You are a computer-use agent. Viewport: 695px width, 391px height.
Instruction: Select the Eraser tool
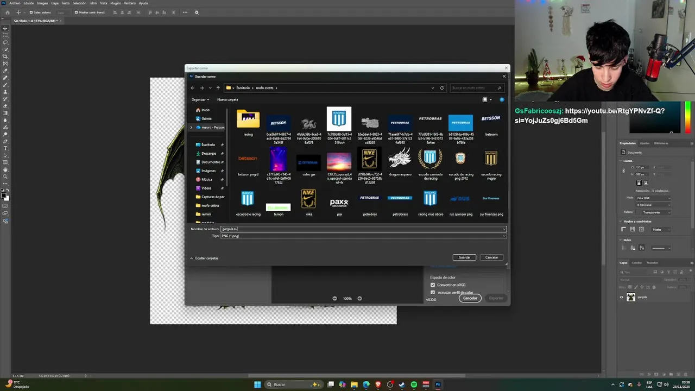click(x=5, y=106)
